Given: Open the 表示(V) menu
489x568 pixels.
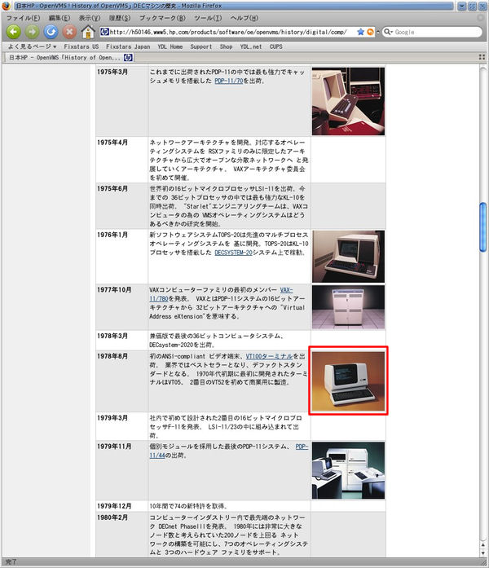Looking at the screenshot, I should [x=90, y=18].
